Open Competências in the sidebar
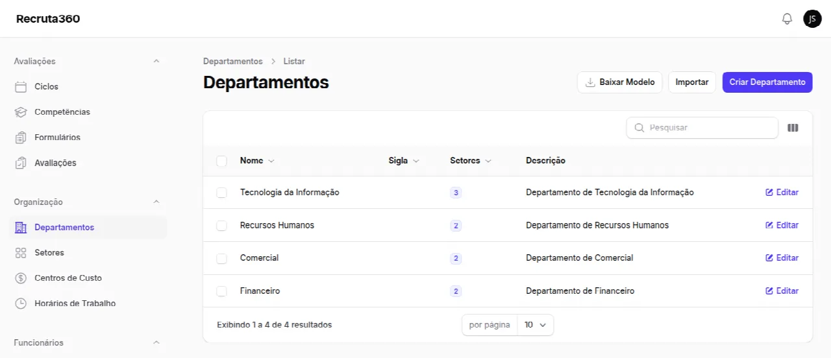 click(x=88, y=112)
